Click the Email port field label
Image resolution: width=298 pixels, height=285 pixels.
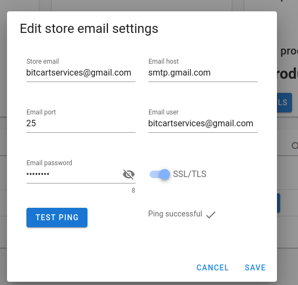41,112
